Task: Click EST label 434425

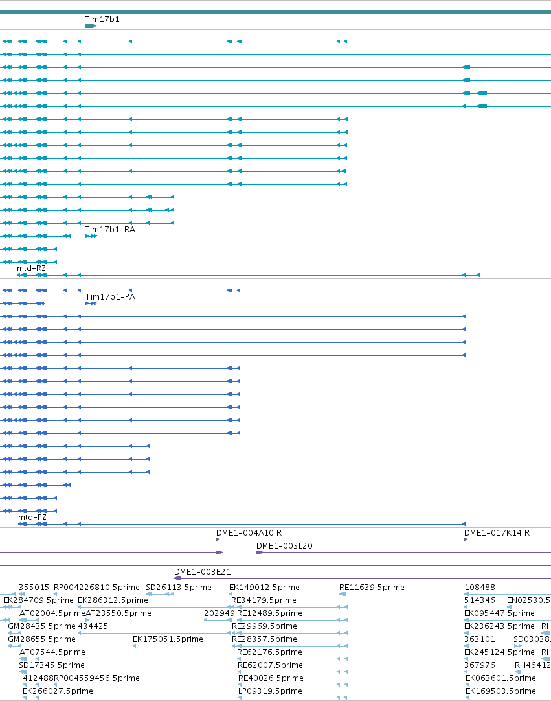Action: click(x=93, y=626)
